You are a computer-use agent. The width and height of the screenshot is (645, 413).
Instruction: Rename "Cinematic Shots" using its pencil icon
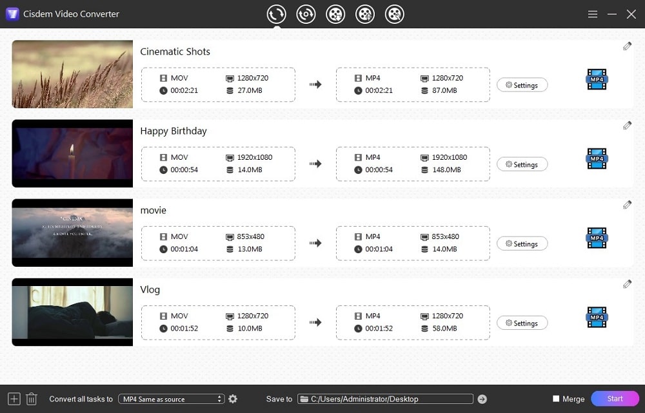click(x=626, y=46)
